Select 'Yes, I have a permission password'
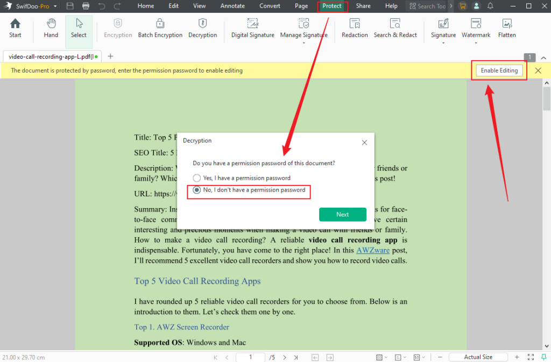This screenshot has height=362, width=551. coord(197,178)
